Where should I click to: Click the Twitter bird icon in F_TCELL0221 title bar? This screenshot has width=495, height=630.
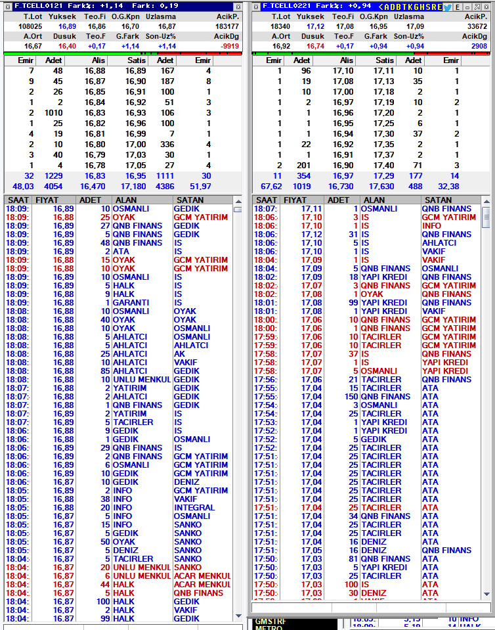447,7
